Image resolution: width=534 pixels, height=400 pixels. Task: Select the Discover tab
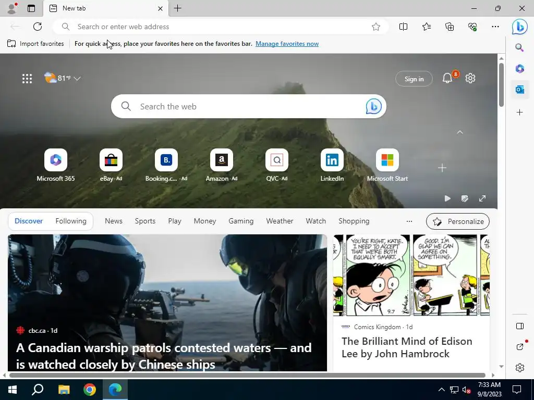point(29,221)
